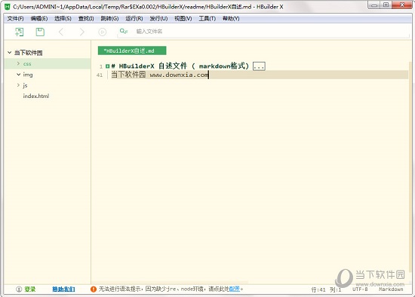Click the www.downxia.com text on line 41
This screenshot has width=415, height=297.
[179, 75]
